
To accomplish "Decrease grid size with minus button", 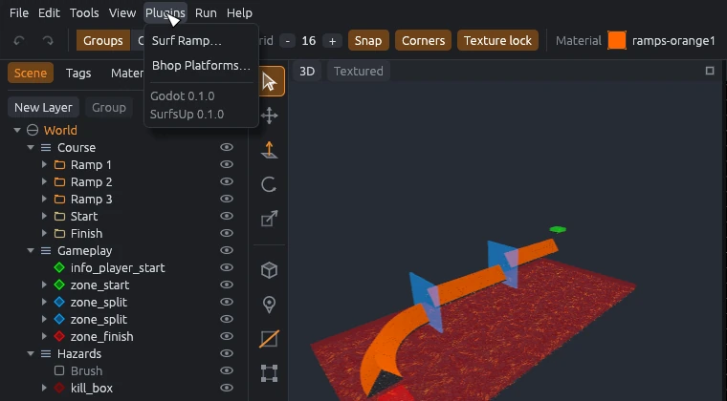I will (x=288, y=41).
